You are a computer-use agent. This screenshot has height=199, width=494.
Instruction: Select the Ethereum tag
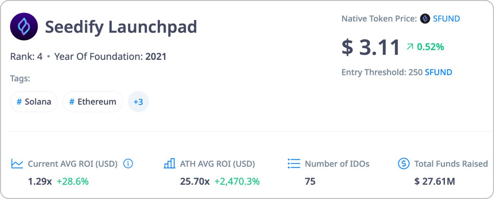click(93, 102)
